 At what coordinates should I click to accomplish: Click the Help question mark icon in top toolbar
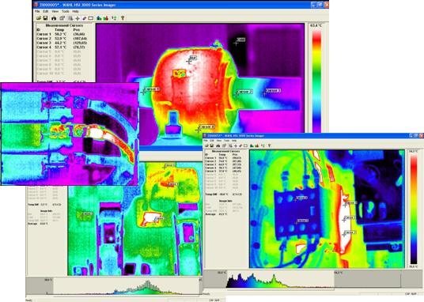123,18
